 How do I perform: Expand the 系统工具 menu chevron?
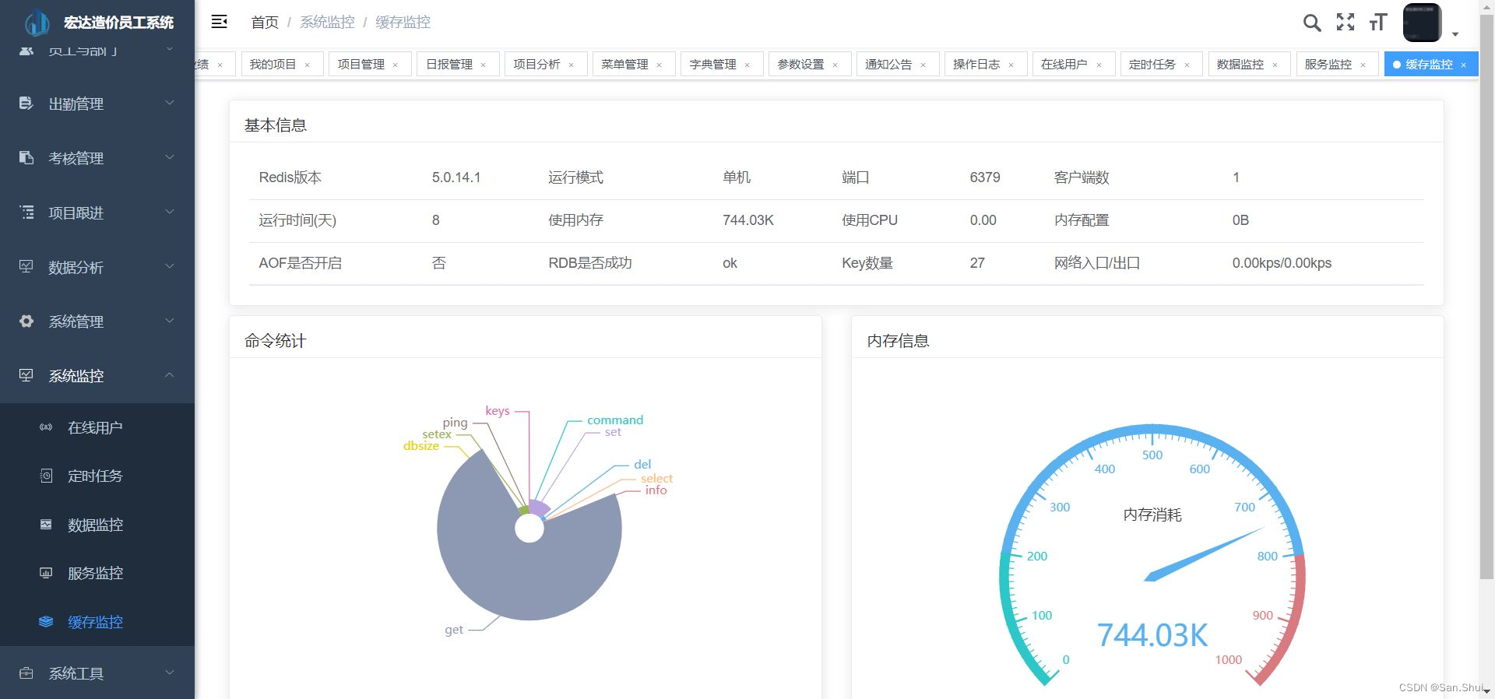(x=170, y=673)
